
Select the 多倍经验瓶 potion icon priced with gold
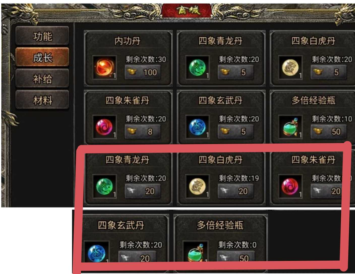point(290,127)
